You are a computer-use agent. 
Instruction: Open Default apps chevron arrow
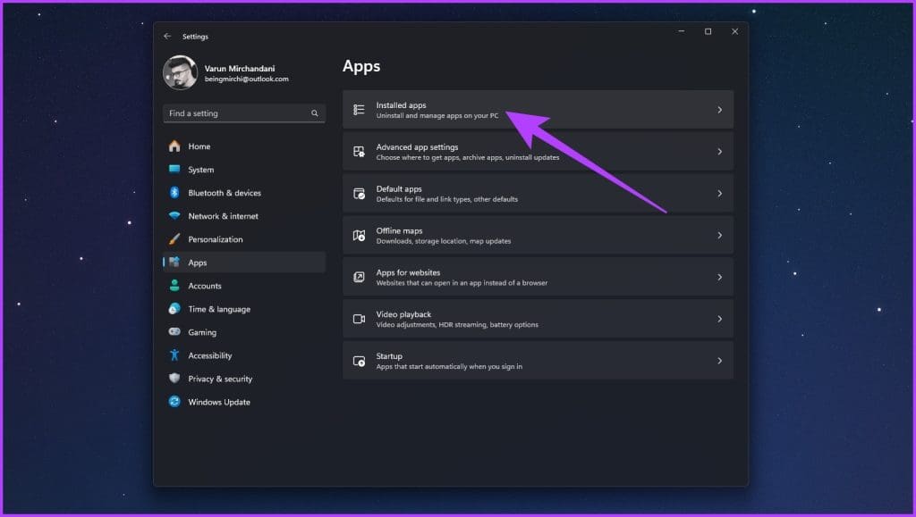click(x=719, y=194)
